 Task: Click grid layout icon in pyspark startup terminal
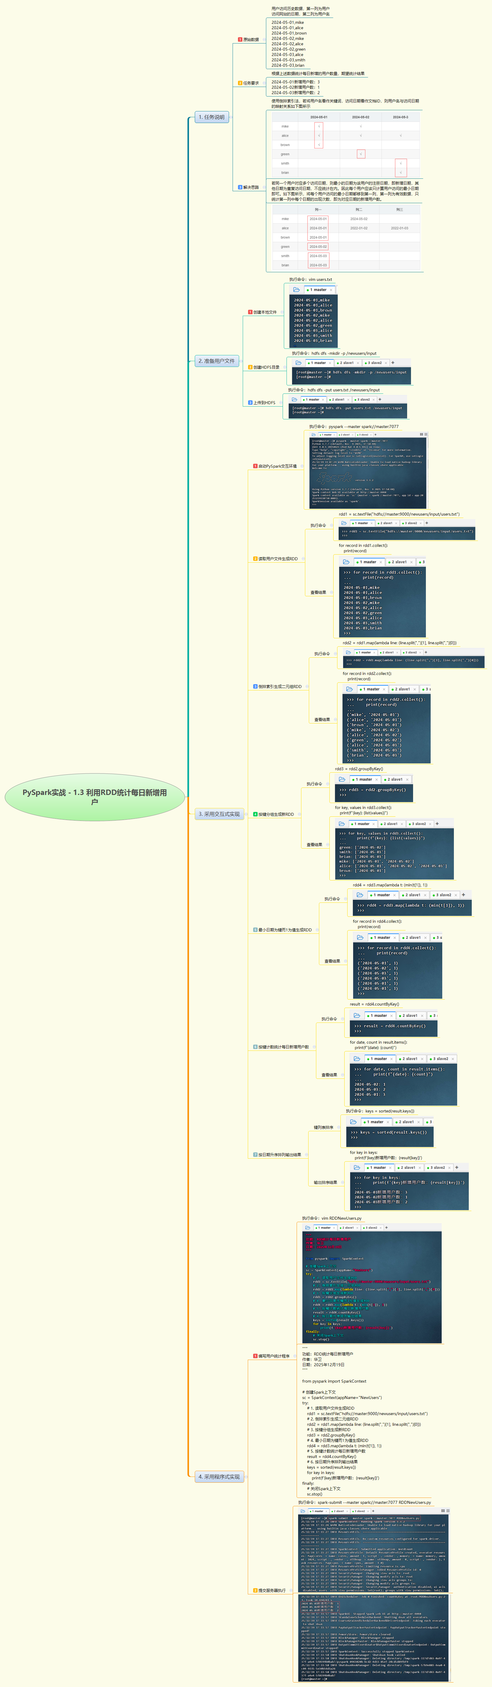[421, 434]
